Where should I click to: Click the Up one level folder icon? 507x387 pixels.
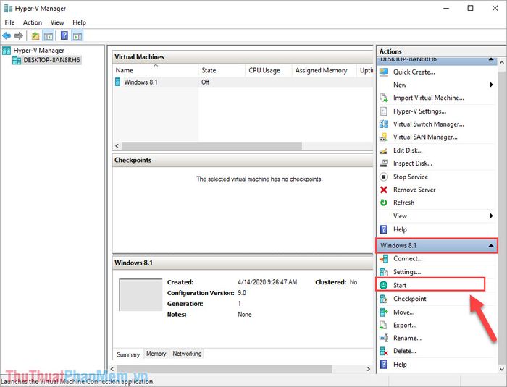point(35,35)
